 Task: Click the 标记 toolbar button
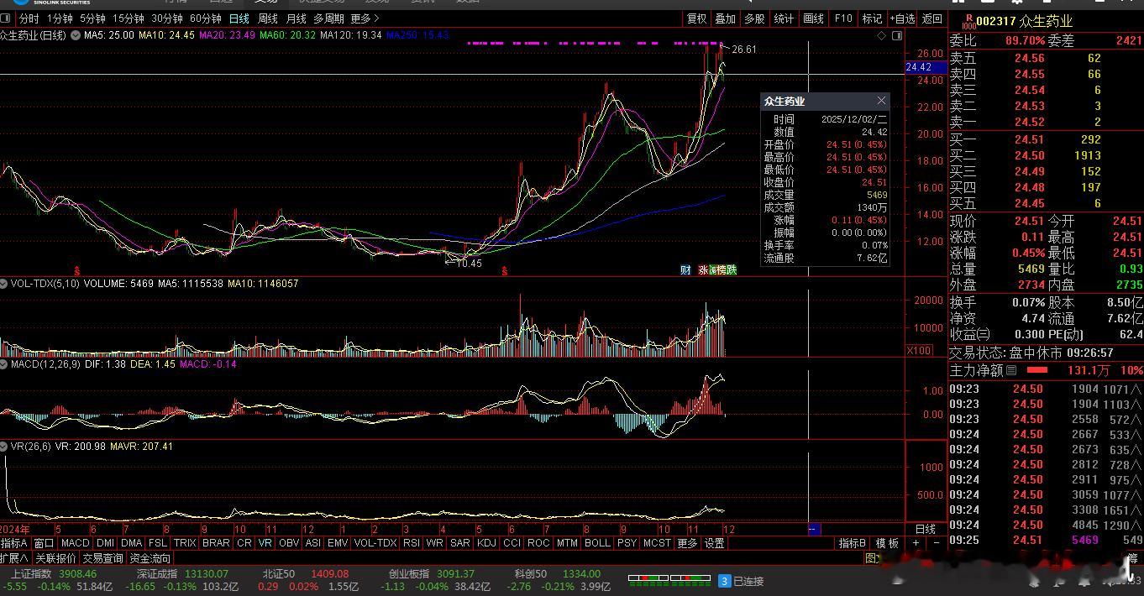pos(873,18)
